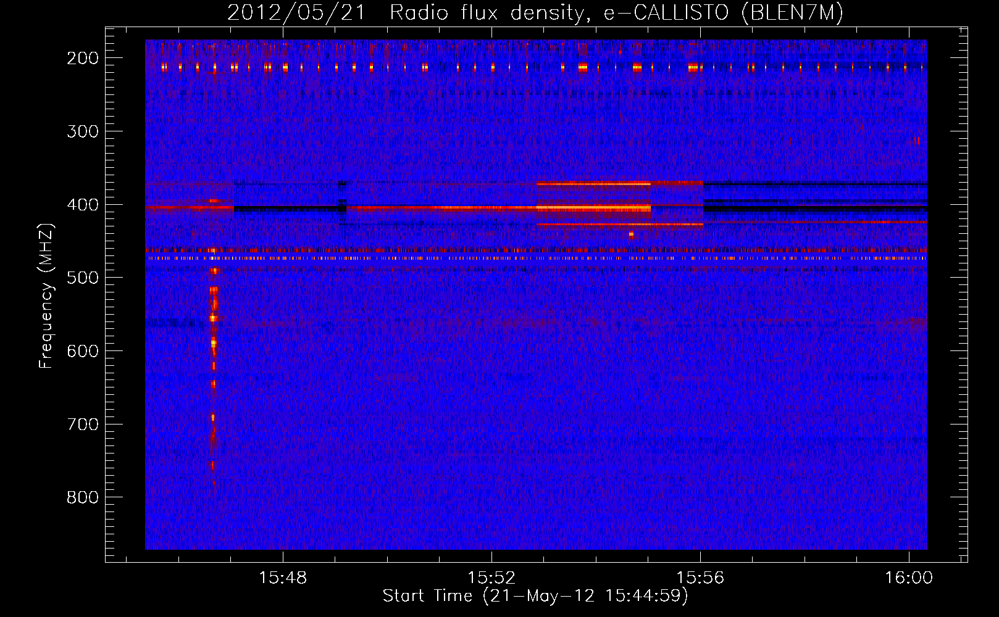
Task: Click the 15:48 time tick label
Action: coord(283,578)
